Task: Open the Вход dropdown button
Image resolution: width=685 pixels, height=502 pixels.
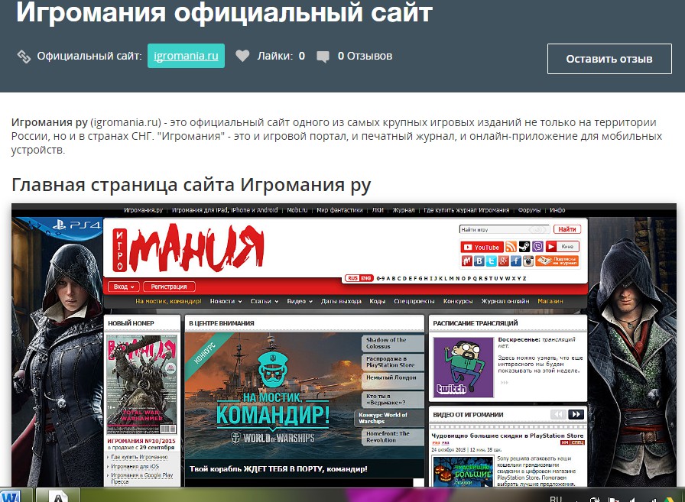Action: tap(124, 287)
